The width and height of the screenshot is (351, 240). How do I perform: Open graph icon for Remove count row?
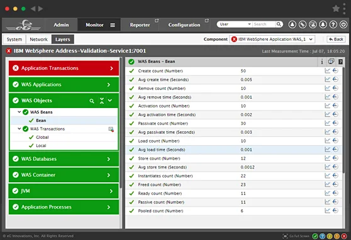pos(327,88)
